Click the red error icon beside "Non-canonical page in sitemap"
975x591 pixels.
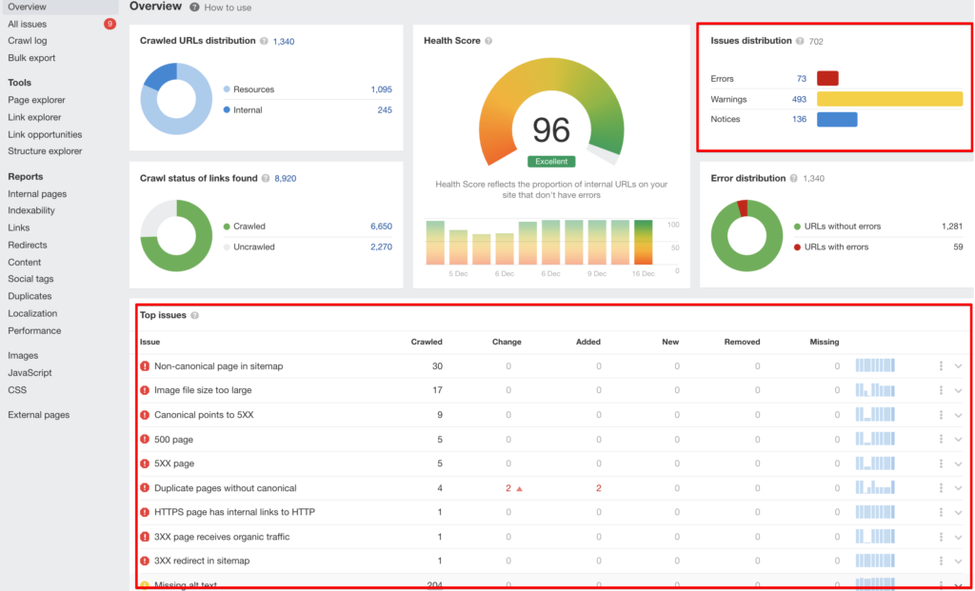point(144,365)
